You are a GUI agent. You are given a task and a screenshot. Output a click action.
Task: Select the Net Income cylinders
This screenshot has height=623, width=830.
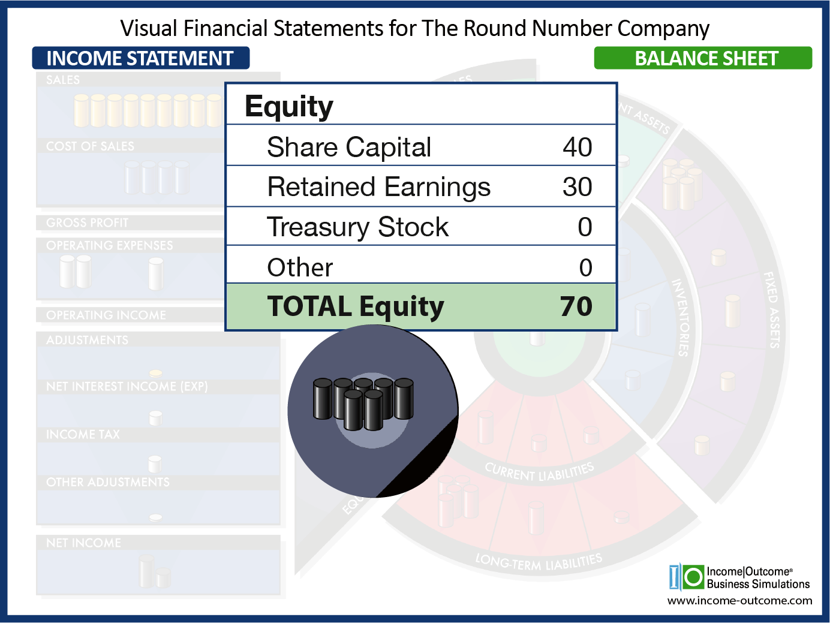click(x=154, y=572)
